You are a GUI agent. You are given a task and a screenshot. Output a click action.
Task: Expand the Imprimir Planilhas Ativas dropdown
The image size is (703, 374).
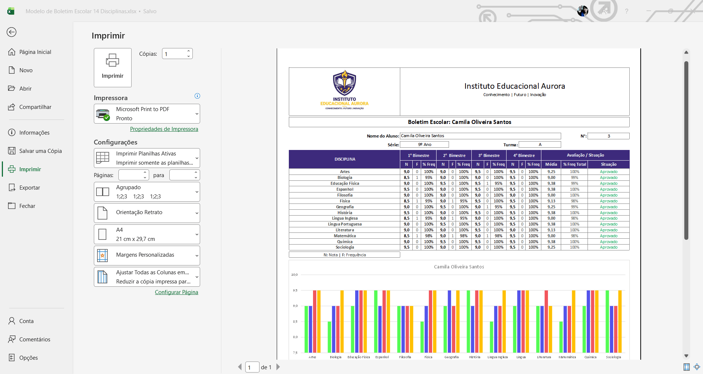click(147, 158)
